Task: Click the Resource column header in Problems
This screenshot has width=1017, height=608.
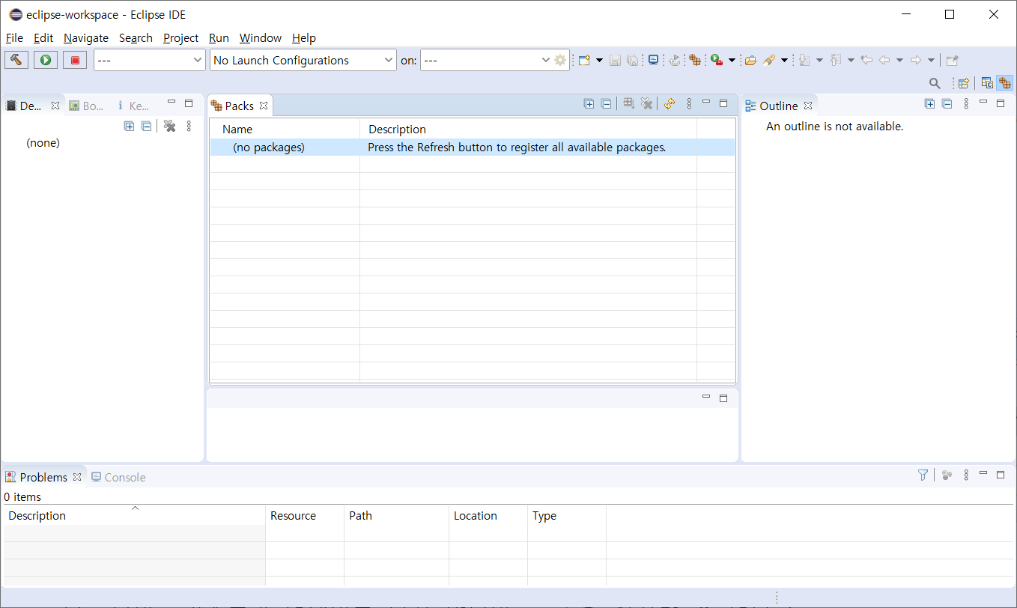Action: click(x=305, y=516)
